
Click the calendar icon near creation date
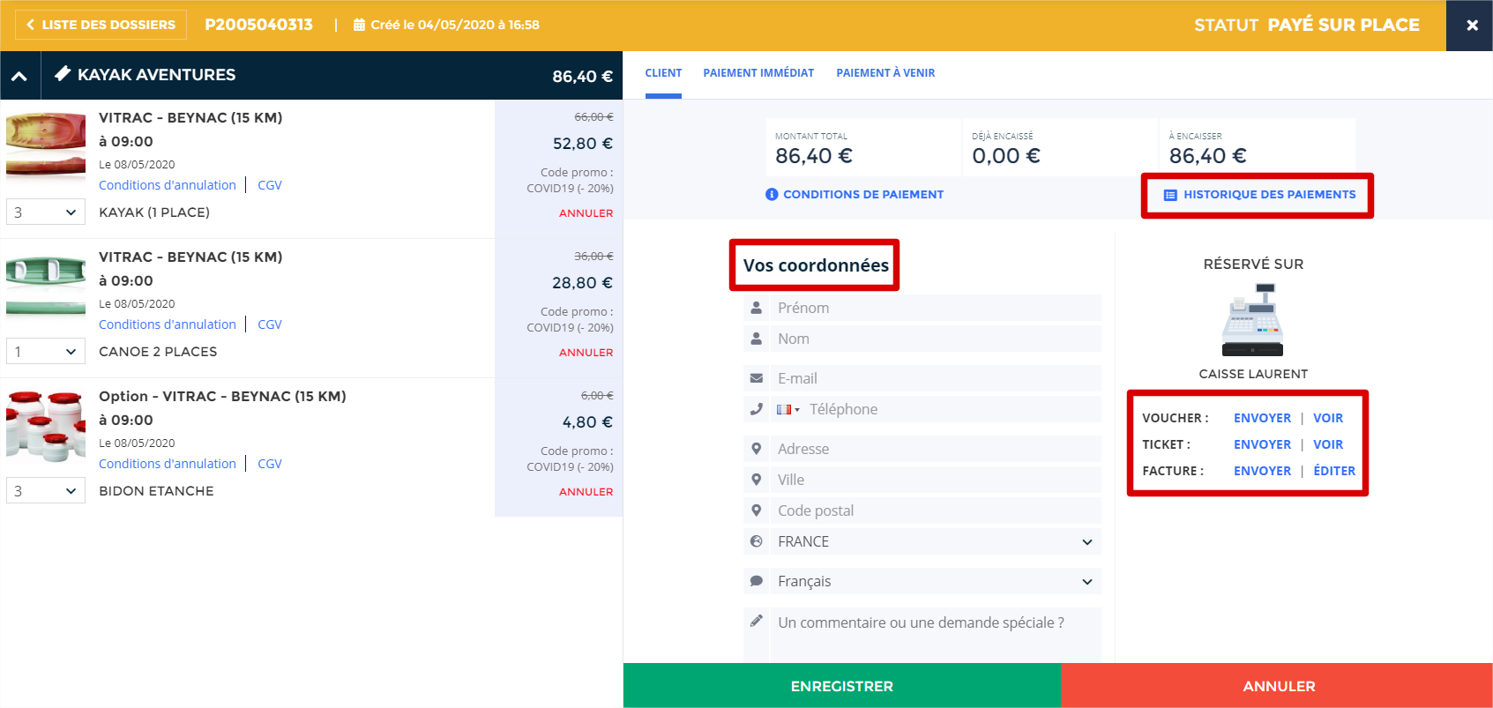(359, 25)
